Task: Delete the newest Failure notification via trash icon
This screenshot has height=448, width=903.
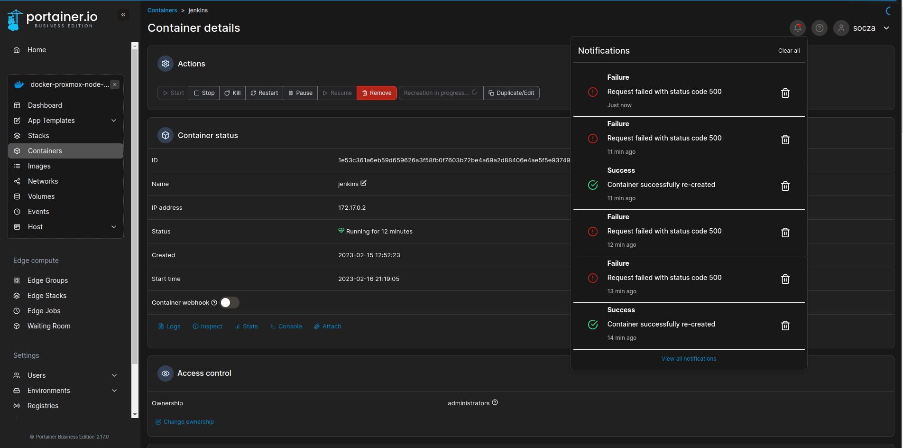Action: click(x=785, y=93)
